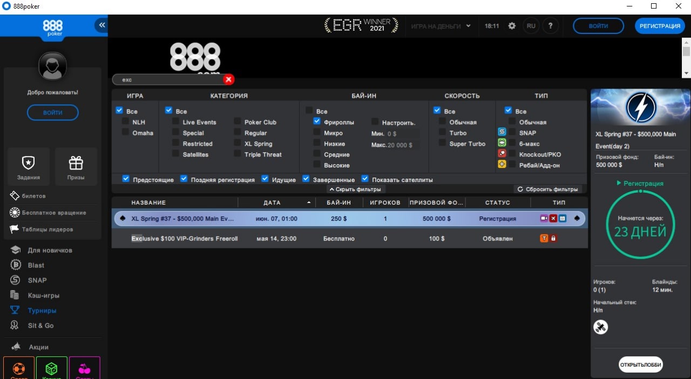Clear search text with red X
Screen dimensions: 691x379
pyautogui.click(x=228, y=79)
